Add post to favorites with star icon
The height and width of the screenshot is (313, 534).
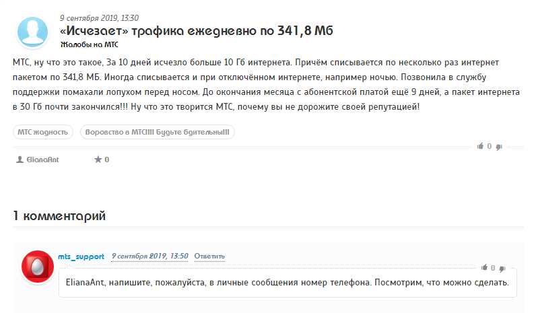click(x=98, y=160)
